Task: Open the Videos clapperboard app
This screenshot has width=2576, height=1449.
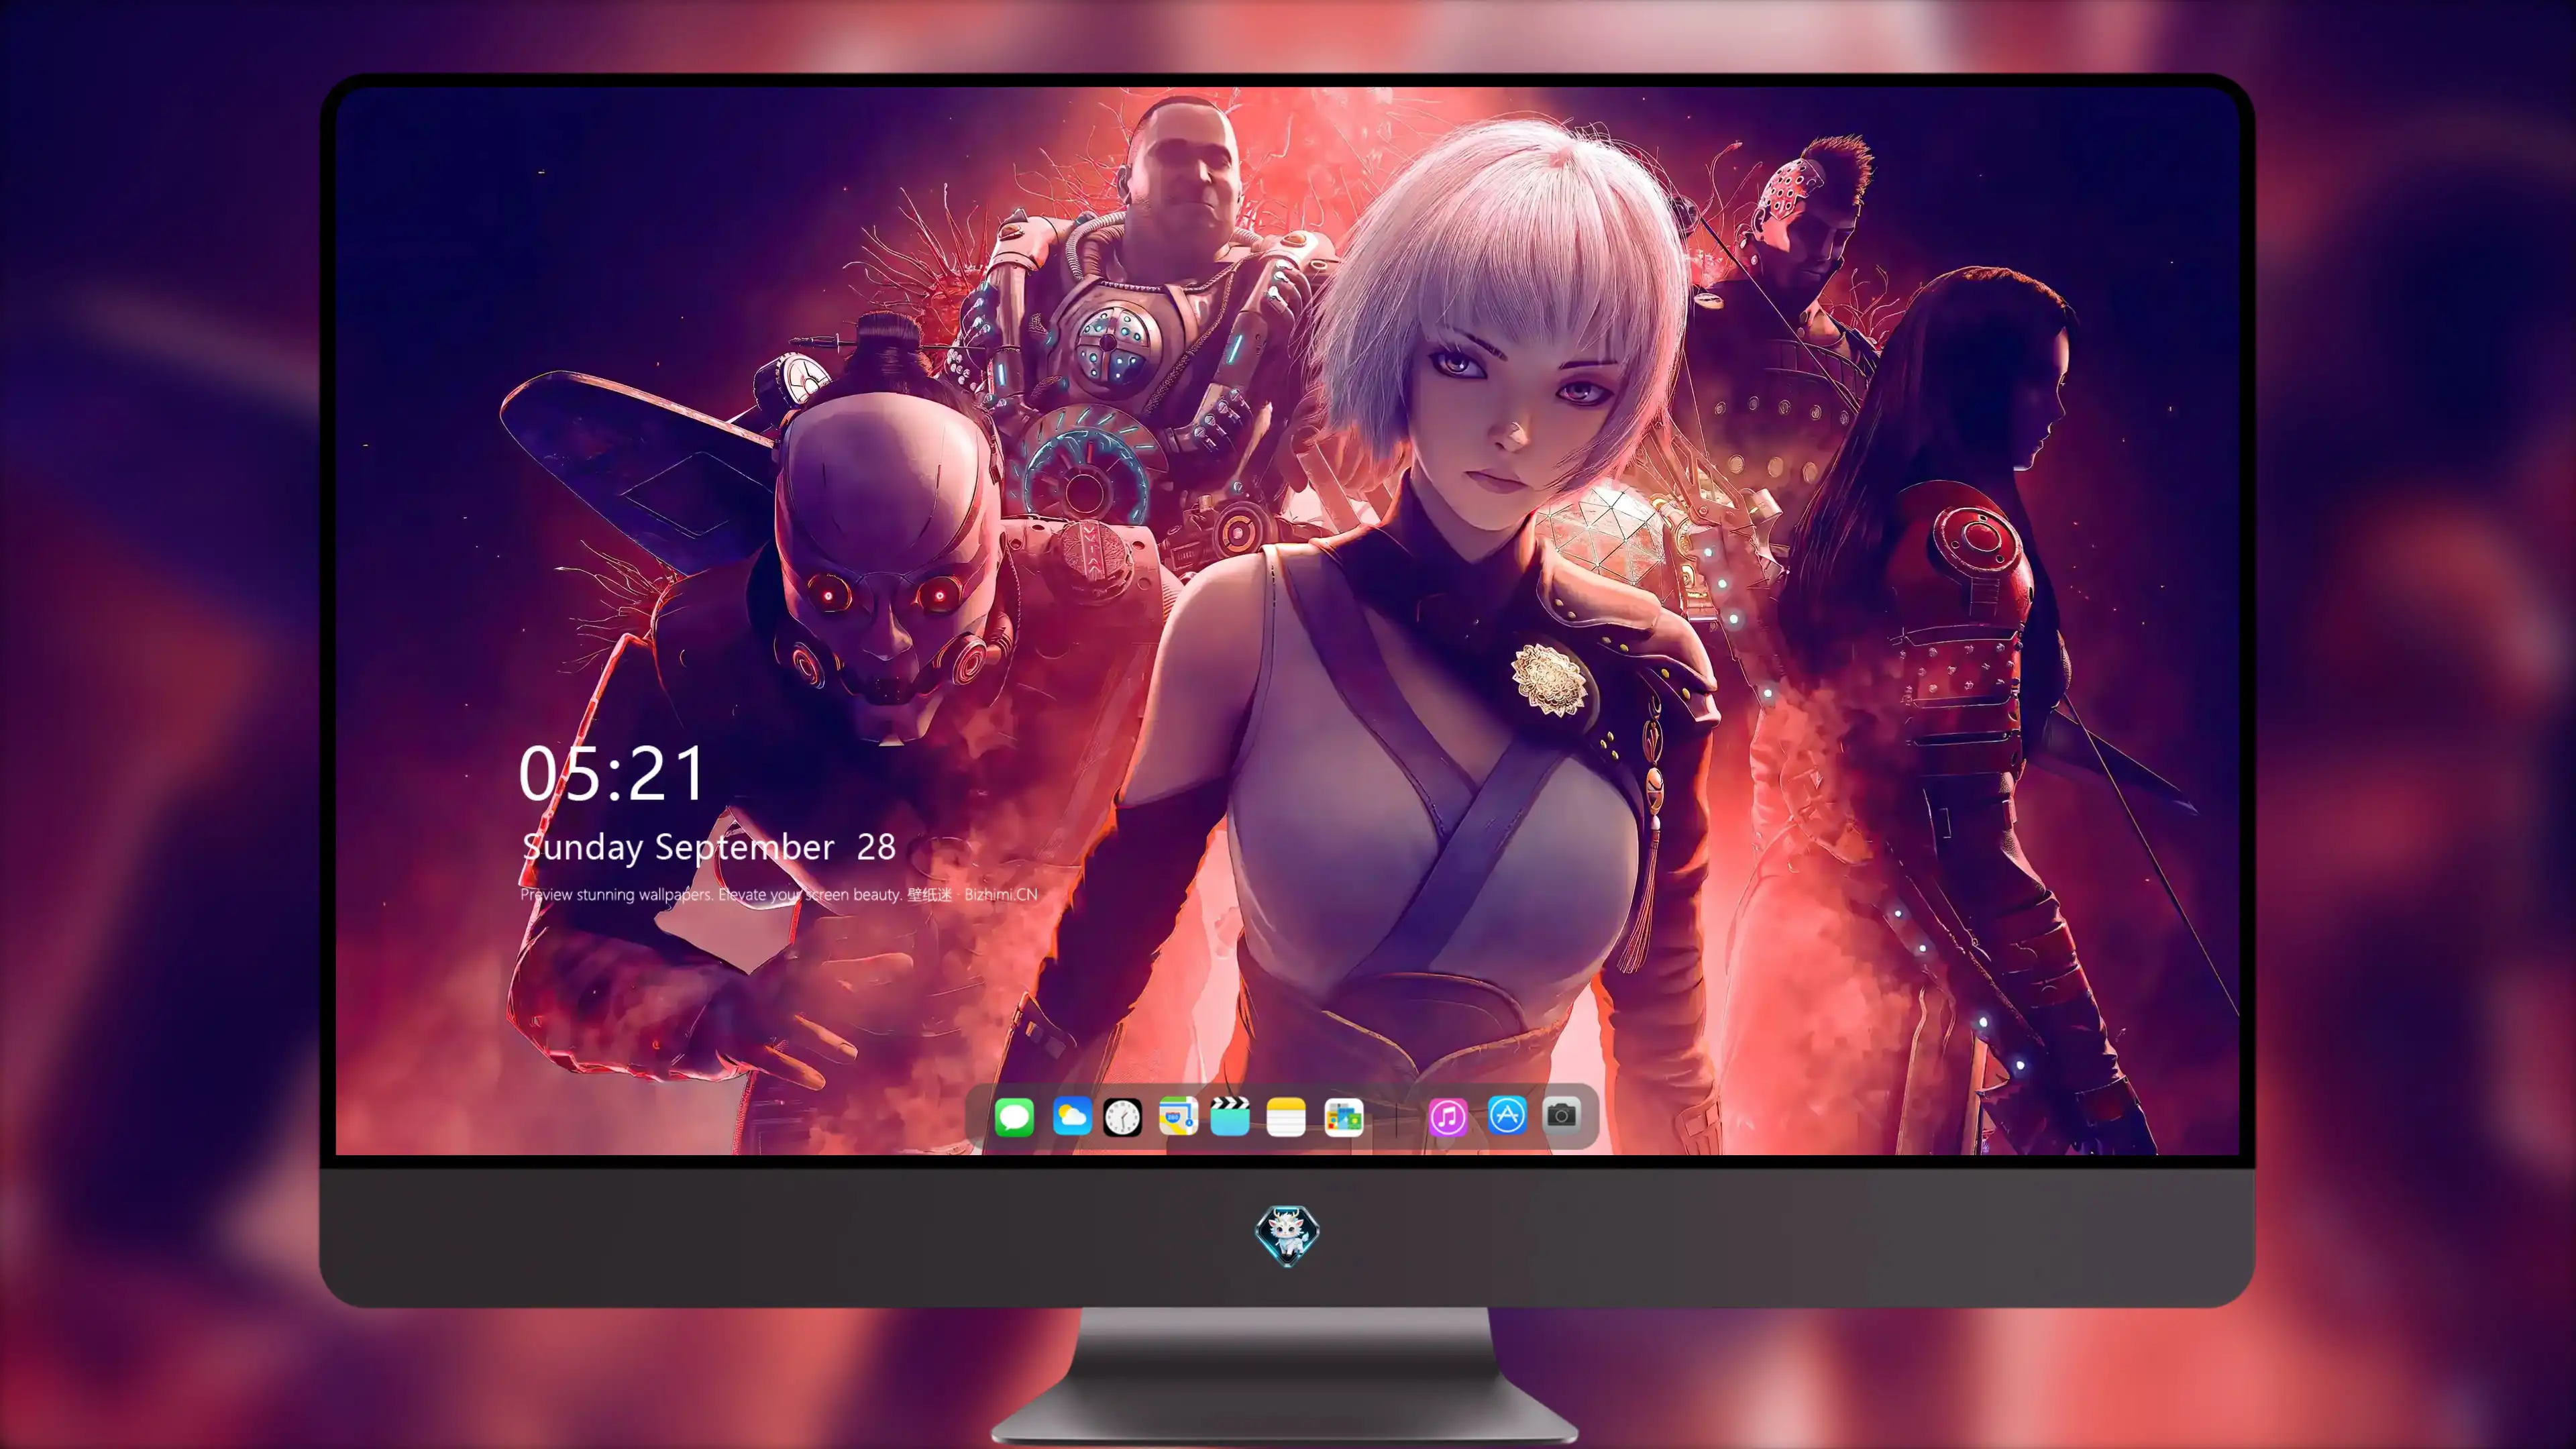Action: coord(1230,1116)
